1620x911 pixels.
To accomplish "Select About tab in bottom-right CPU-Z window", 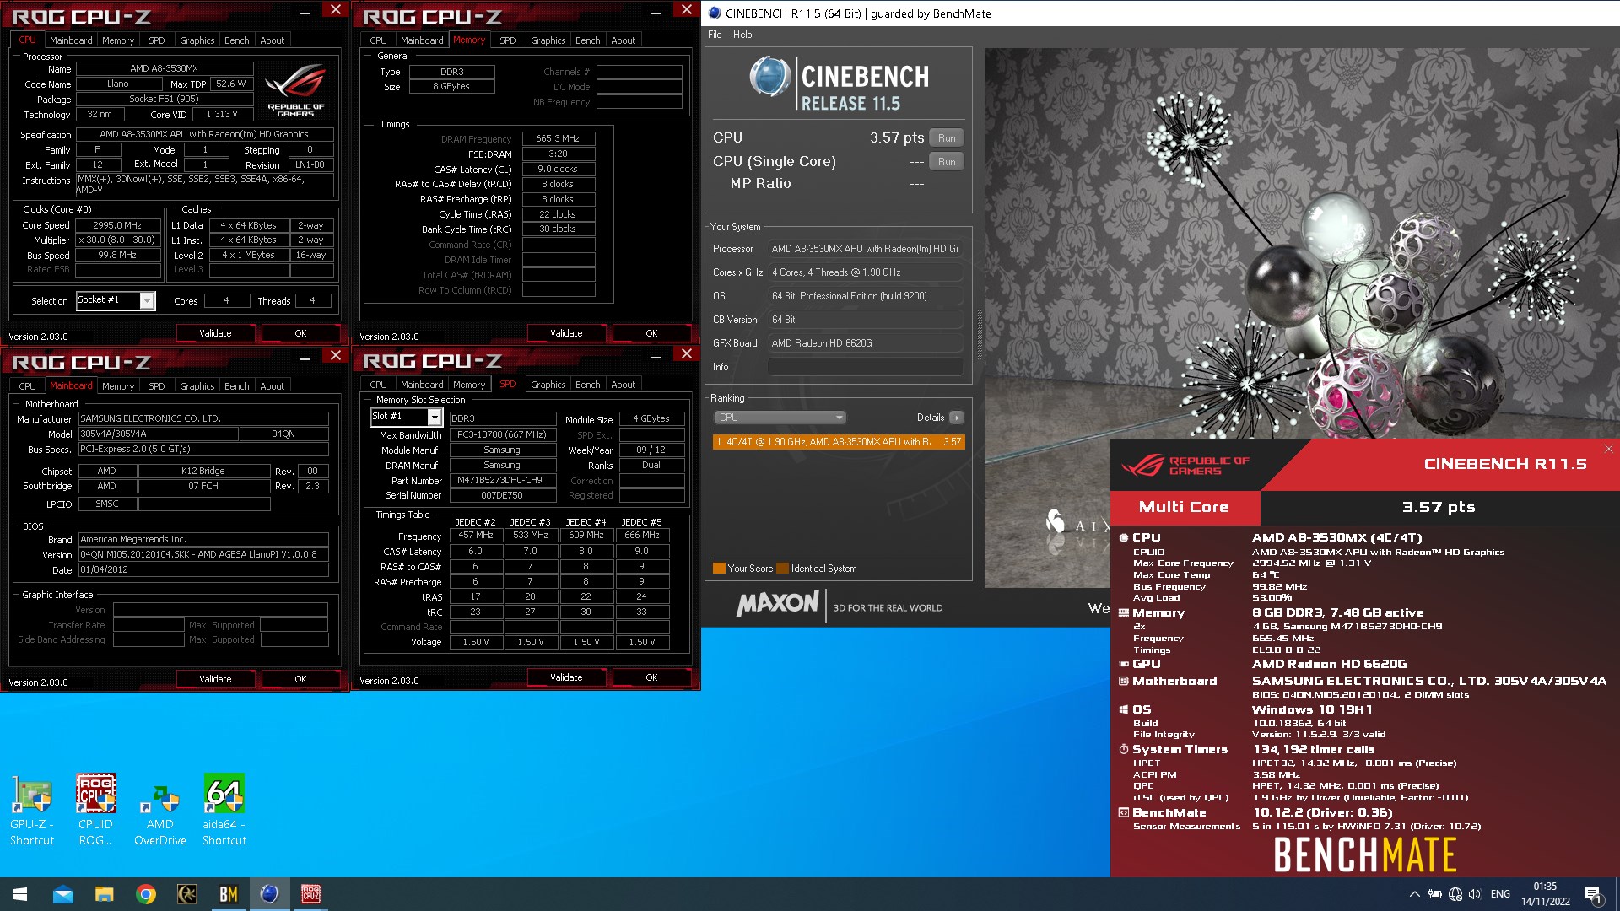I will [x=623, y=385].
